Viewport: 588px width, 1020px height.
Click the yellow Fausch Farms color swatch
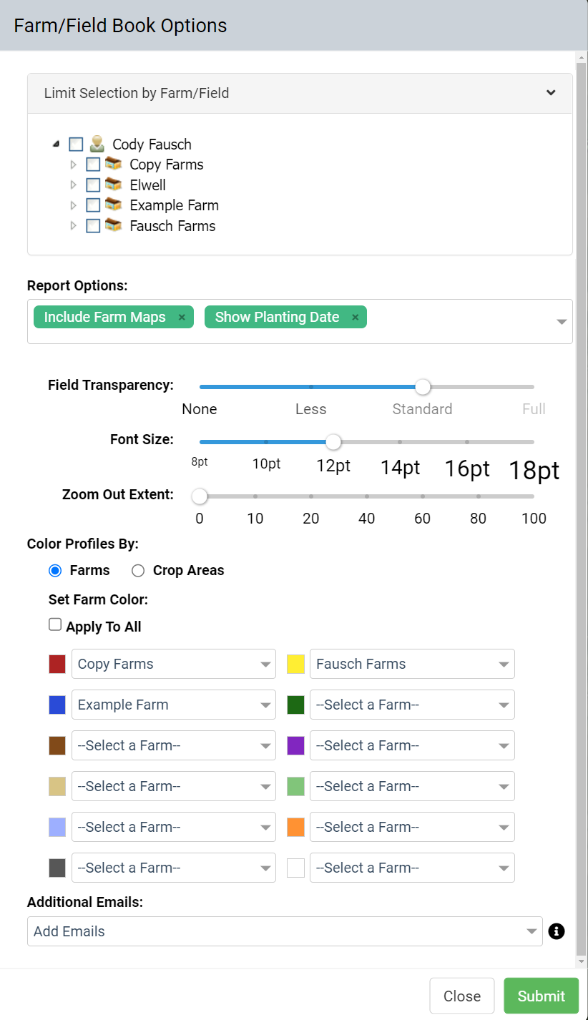coord(296,664)
